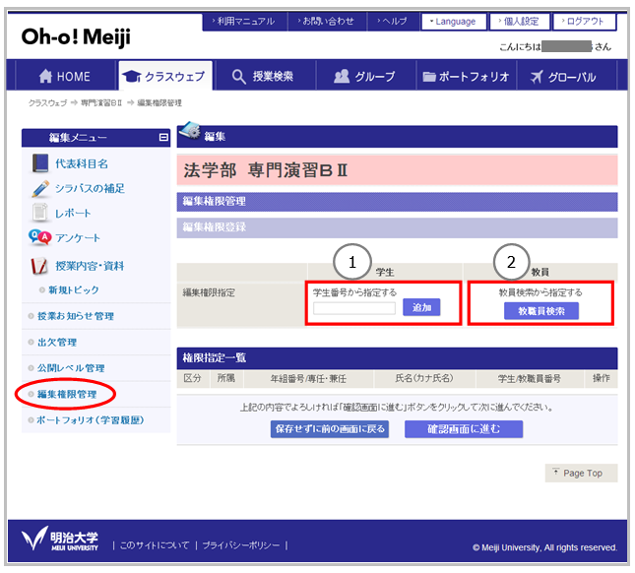Click the folder icon for ポートフォリオ
The image size is (635, 573).
point(429,76)
